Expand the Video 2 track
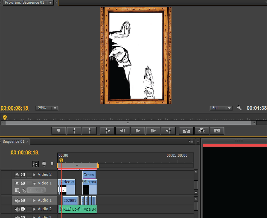Viewport: 268px width, 218px height. (x=34, y=175)
